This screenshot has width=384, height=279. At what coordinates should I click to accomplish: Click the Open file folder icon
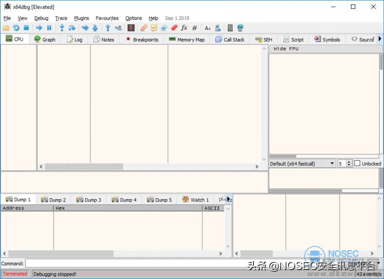(x=6, y=28)
